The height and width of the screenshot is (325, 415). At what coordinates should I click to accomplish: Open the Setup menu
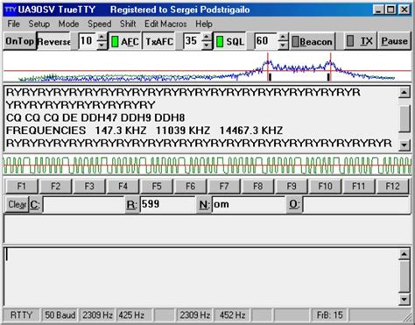coord(39,24)
